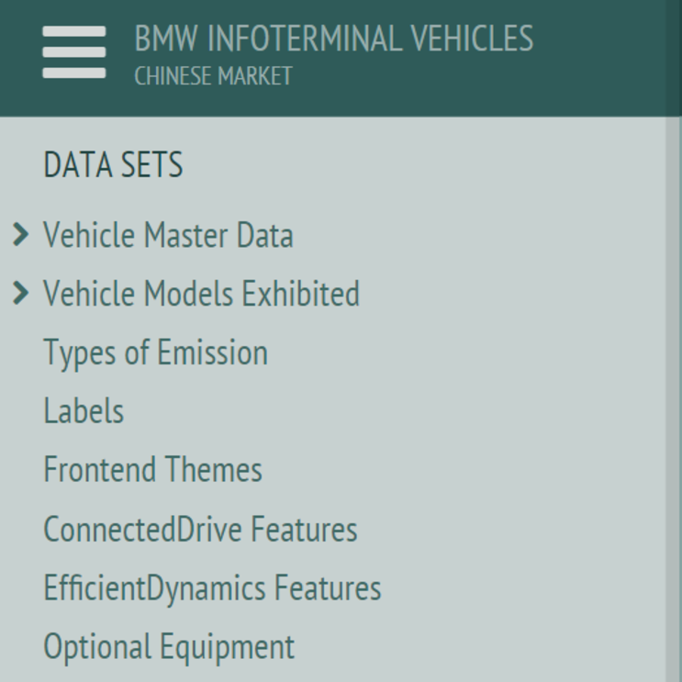
Task: Click the CHINESE MARKET subtitle
Action: (x=213, y=76)
